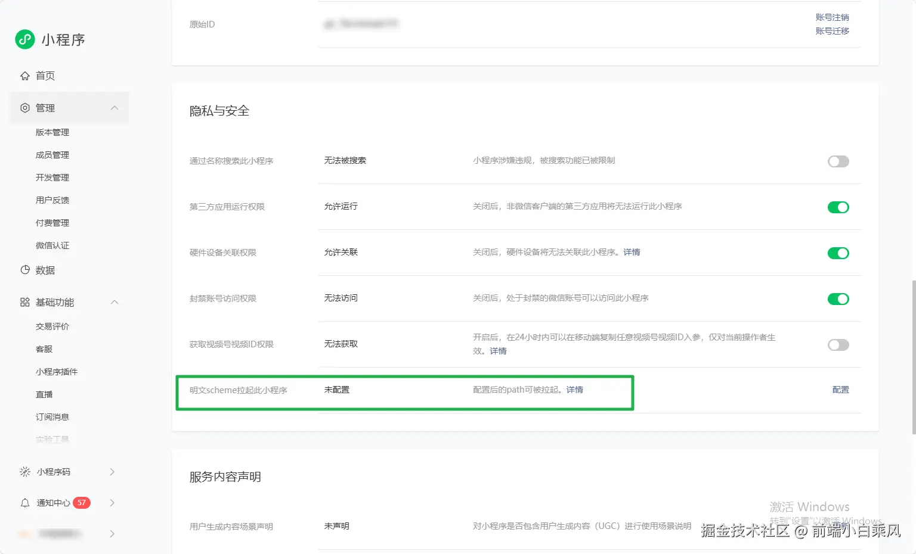
Task: Click the 服务内容声明 section heading
Action: (x=225, y=477)
